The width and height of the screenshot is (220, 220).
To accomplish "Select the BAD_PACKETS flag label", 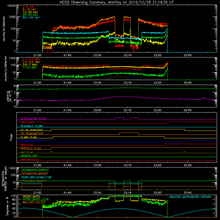I will tap(30, 159).
